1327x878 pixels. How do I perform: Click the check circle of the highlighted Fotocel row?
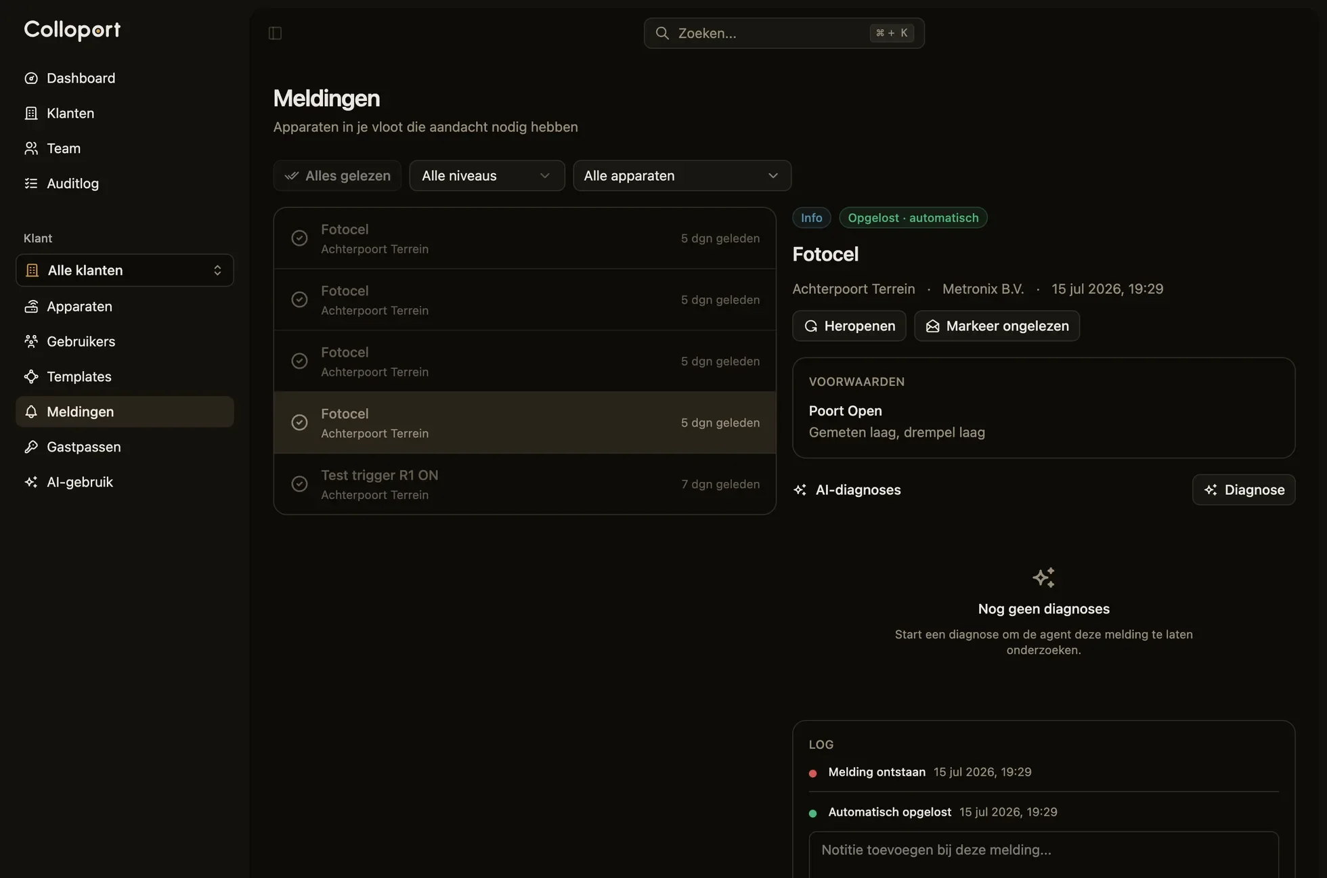coord(299,423)
